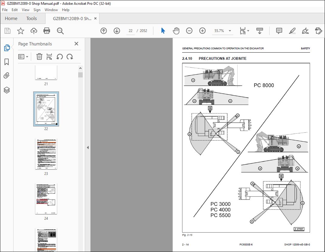Select page 23 thumbnail
The height and width of the screenshot is (252, 325).
[x=46, y=154]
